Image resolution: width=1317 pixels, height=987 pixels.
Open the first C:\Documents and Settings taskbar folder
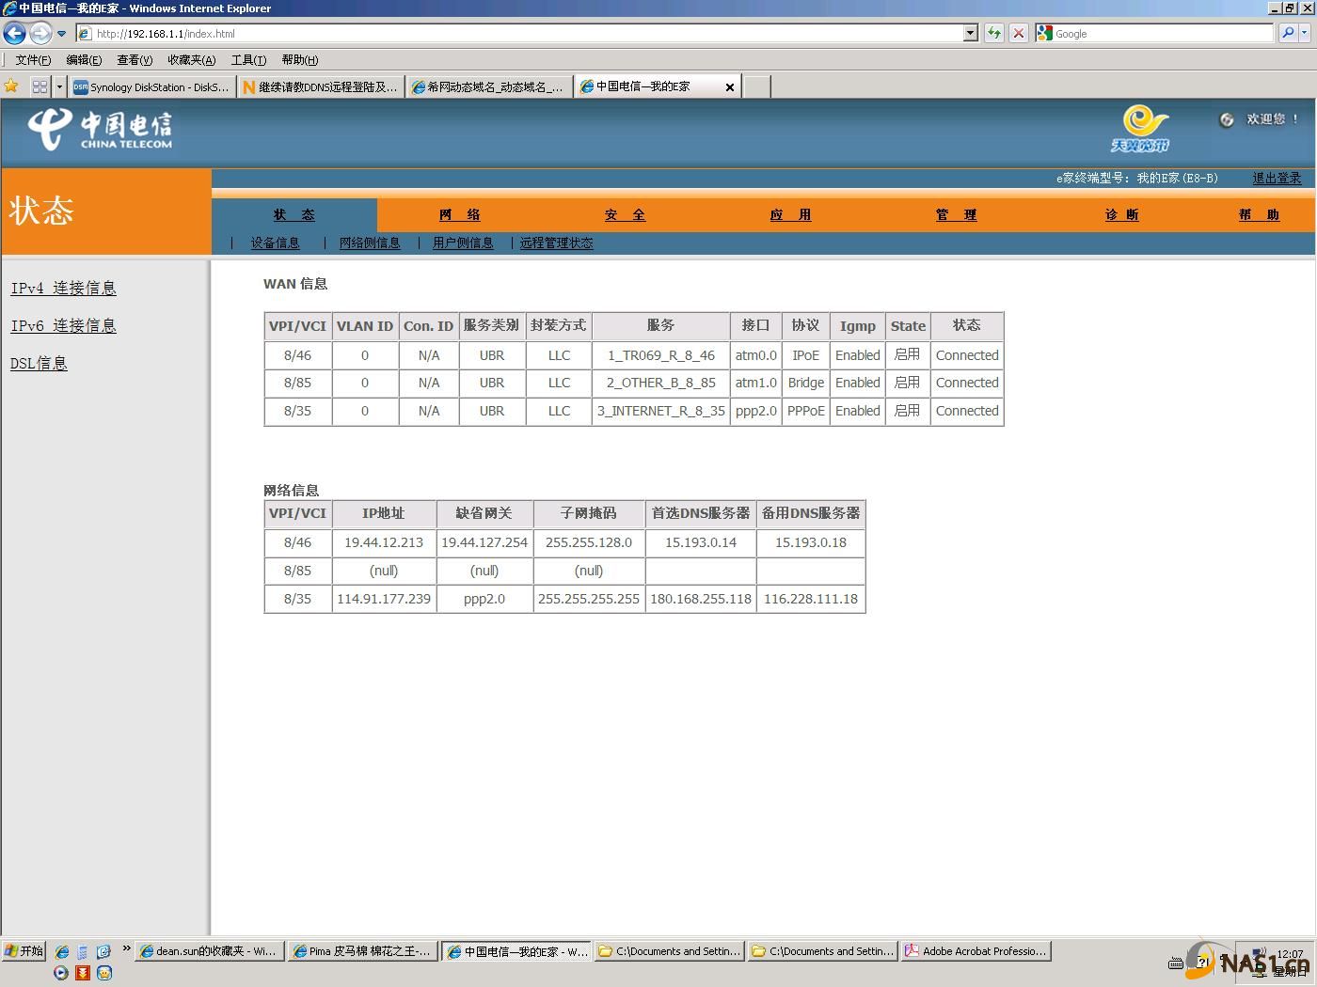coord(669,951)
